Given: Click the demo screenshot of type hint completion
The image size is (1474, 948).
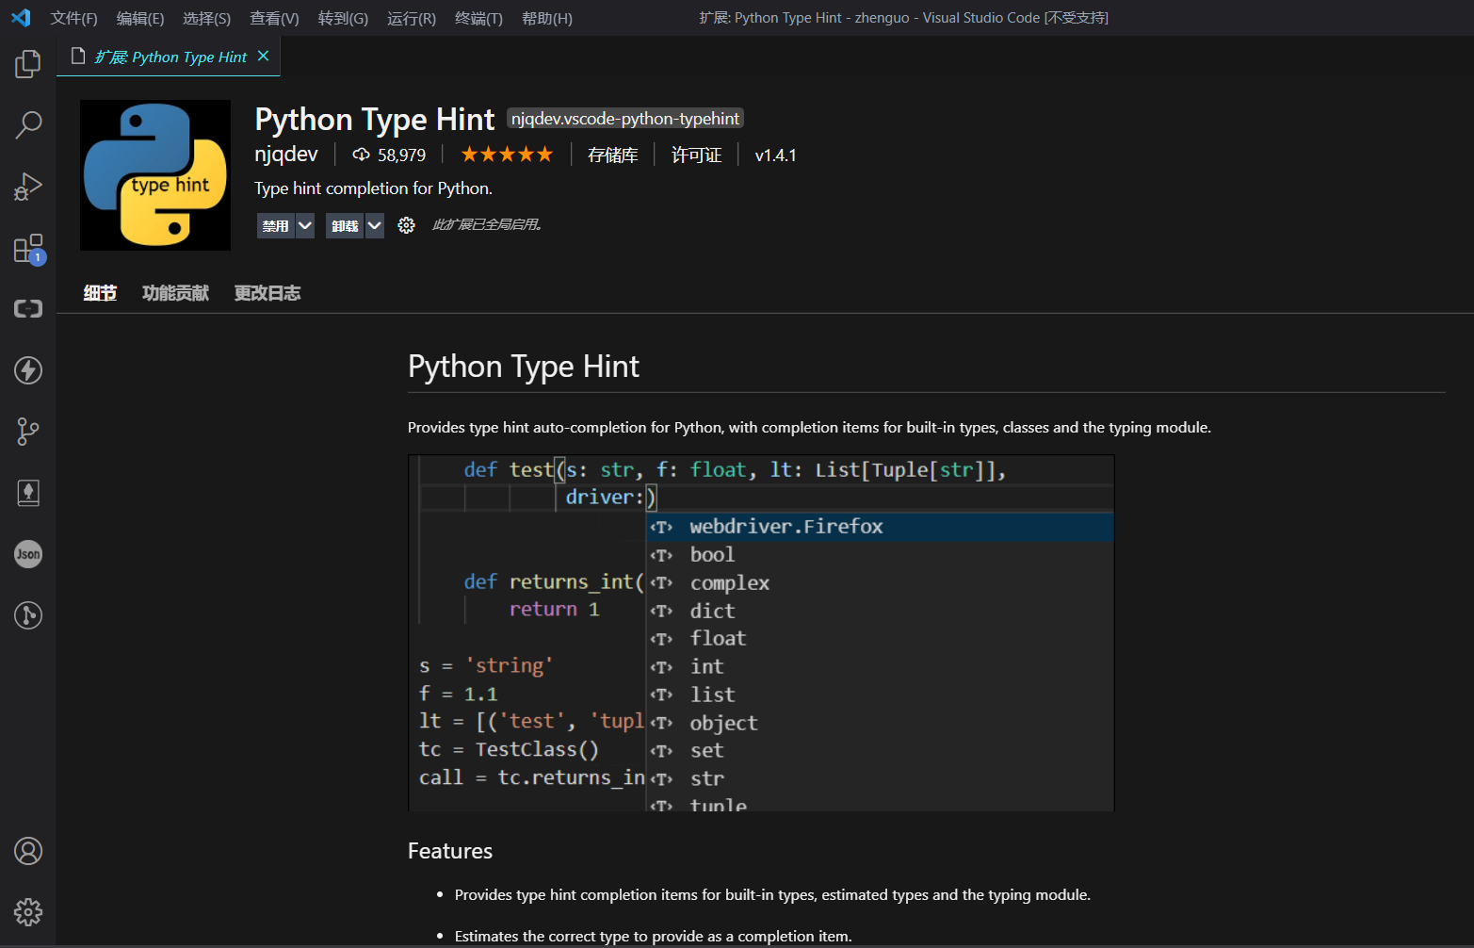Looking at the screenshot, I should click(761, 632).
